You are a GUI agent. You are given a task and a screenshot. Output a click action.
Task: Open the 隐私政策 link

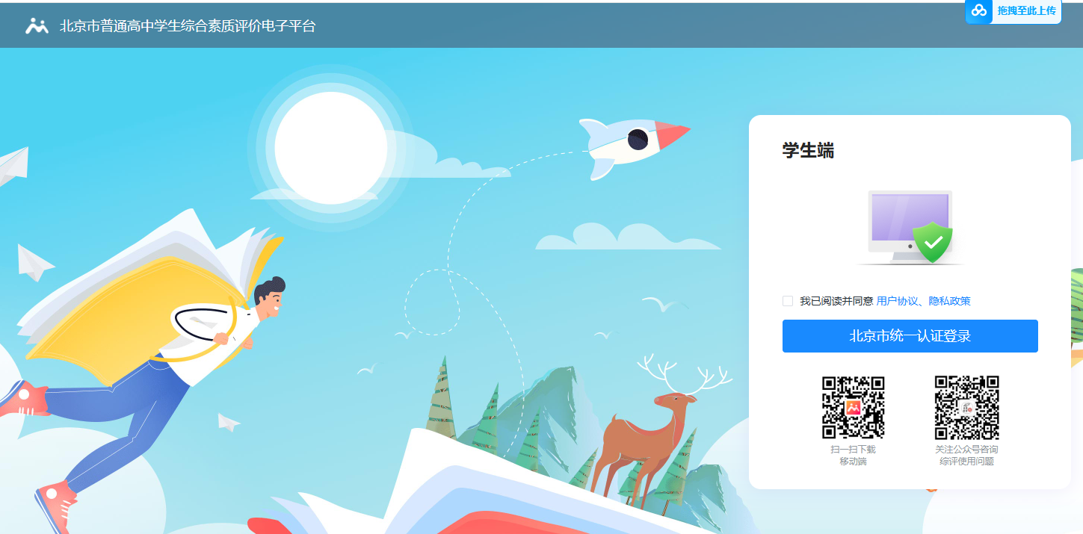(950, 301)
